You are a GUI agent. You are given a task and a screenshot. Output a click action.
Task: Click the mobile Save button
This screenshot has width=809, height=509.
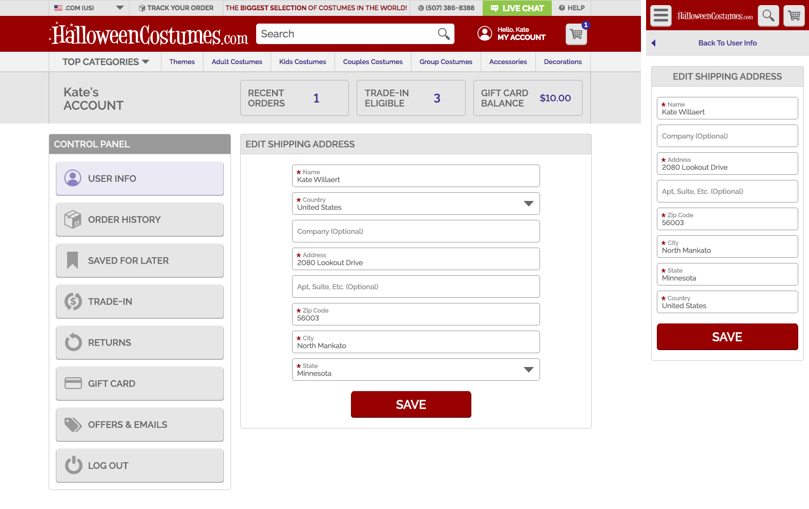(727, 337)
